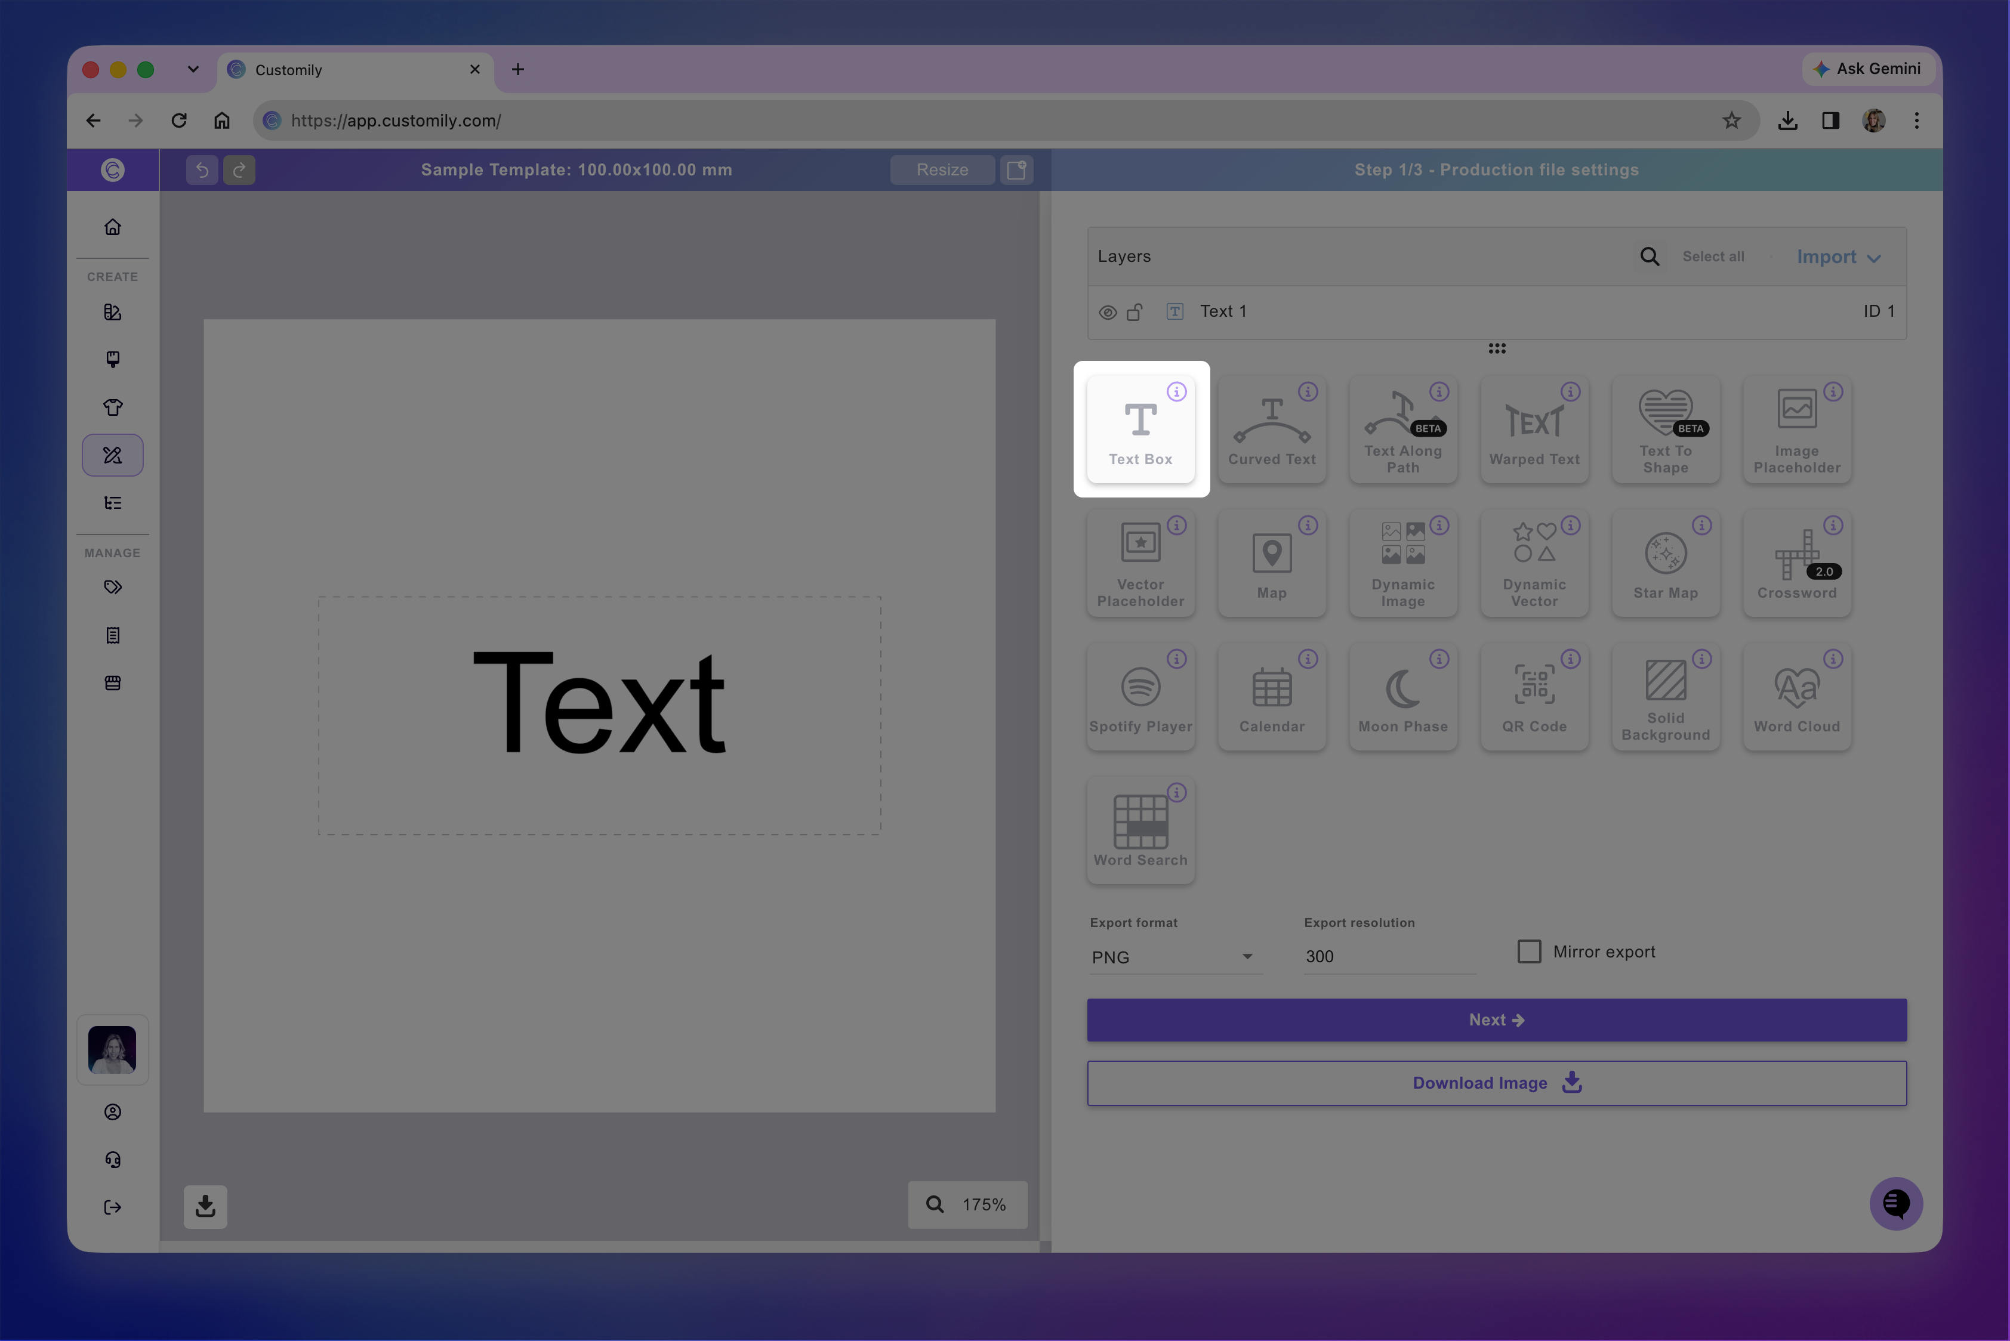Edit the Export resolution field
Image resolution: width=2010 pixels, height=1341 pixels.
1389,956
